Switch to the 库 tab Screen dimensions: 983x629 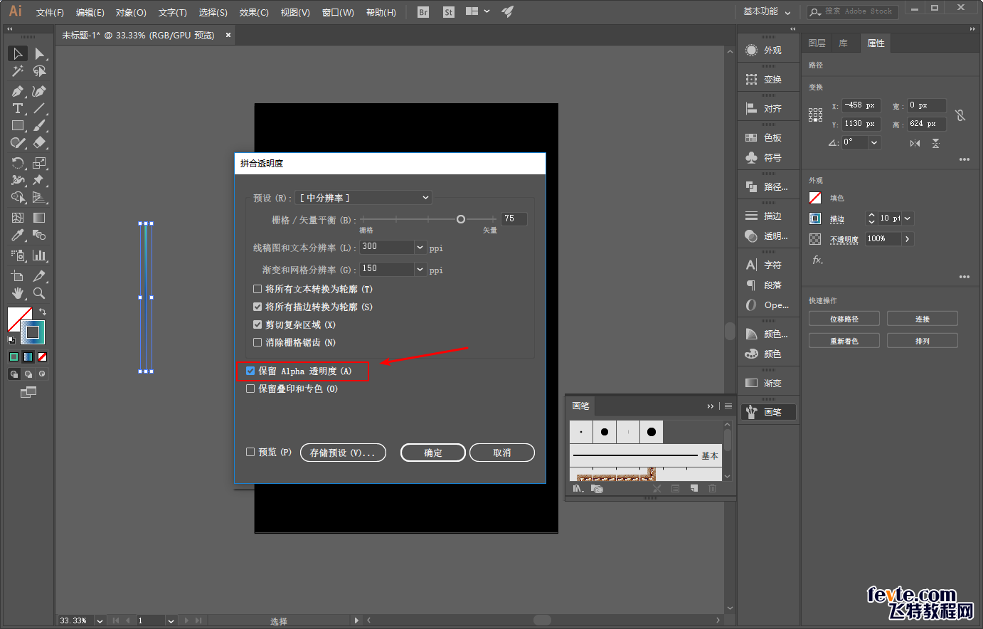844,43
